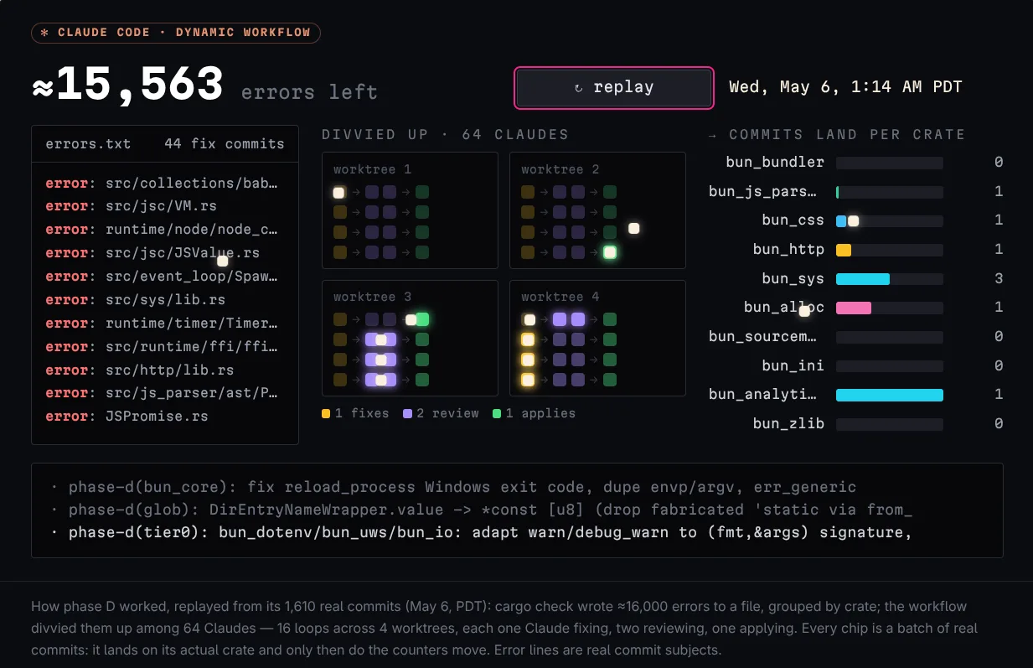This screenshot has width=1033, height=668.
Task: Select error line src/js_parser/ast/P…
Action: [162, 393]
